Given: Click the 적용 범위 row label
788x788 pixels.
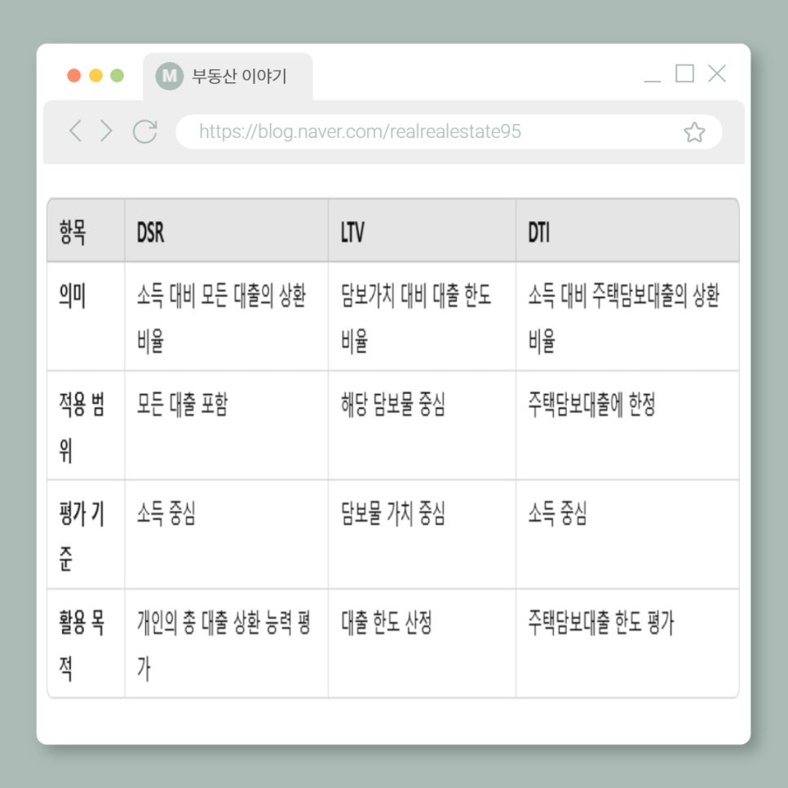Looking at the screenshot, I should click(x=86, y=426).
